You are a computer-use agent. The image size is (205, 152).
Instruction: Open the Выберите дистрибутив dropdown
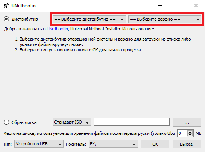point(89,19)
